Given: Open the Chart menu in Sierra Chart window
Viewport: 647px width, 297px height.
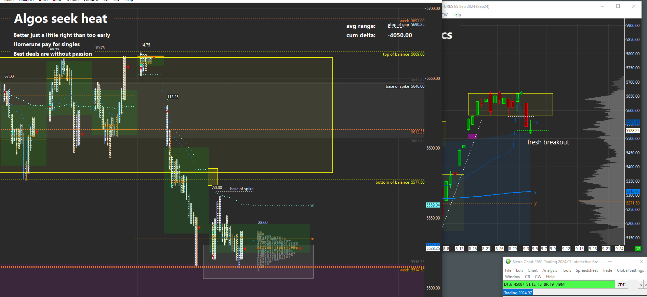Looking at the screenshot, I should 533,270.
